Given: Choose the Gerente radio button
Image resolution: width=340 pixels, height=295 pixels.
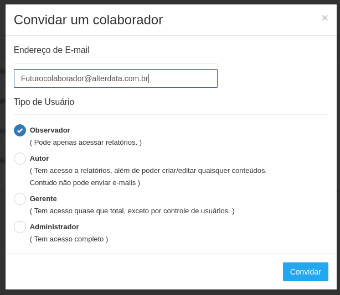Looking at the screenshot, I should (20, 199).
